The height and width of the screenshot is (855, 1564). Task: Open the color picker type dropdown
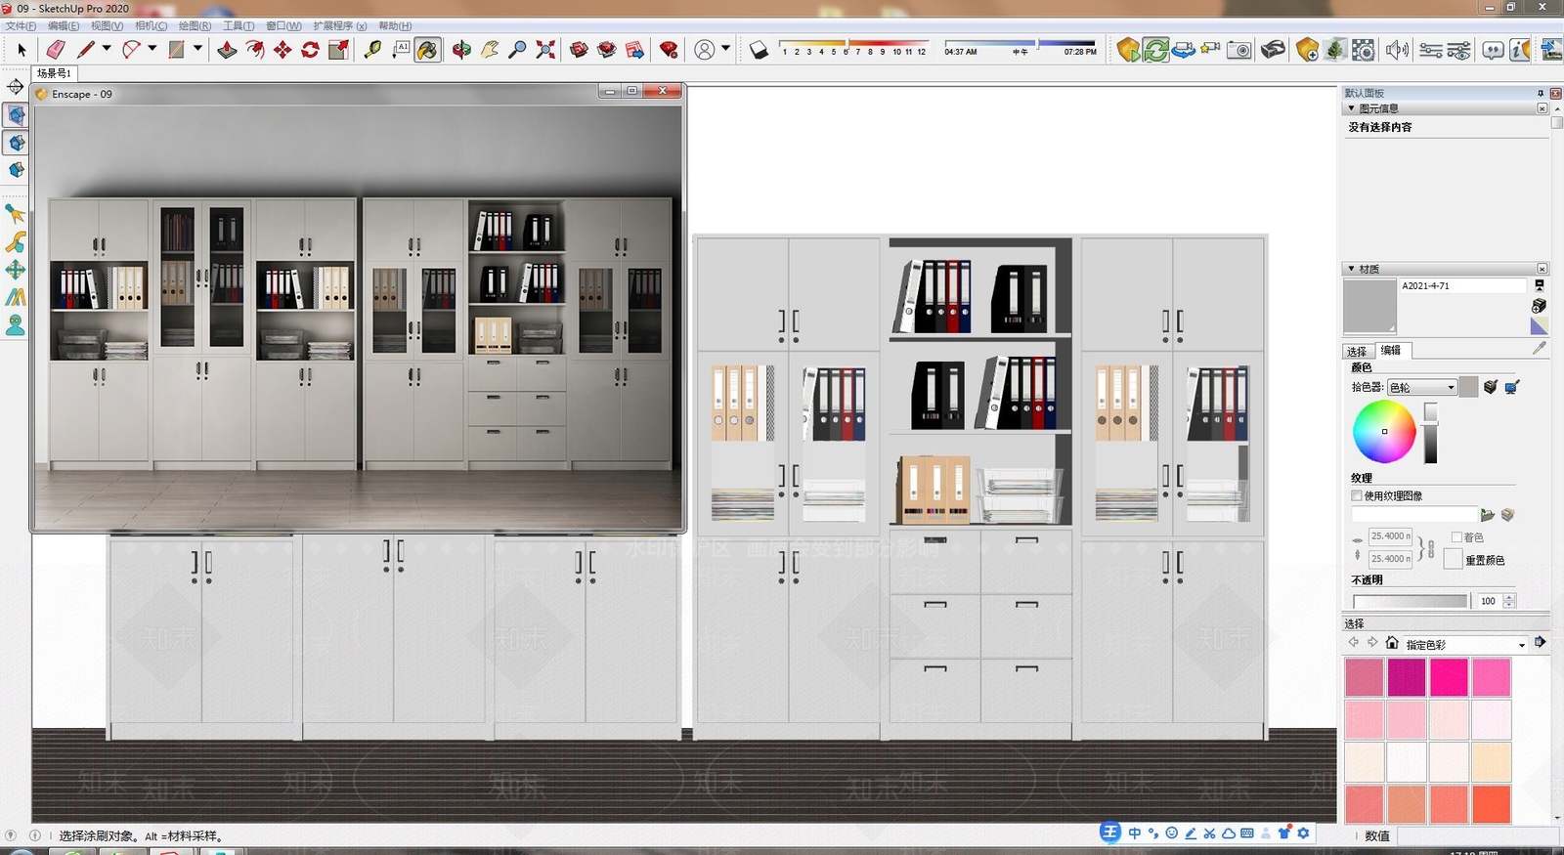tap(1422, 388)
